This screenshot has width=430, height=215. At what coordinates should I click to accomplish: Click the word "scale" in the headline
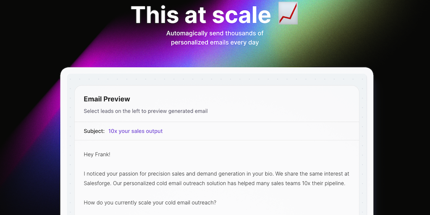pyautogui.click(x=241, y=14)
